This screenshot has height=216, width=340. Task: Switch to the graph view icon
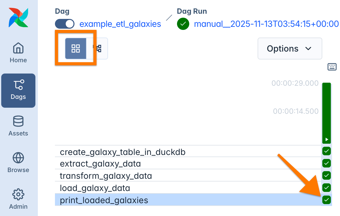(x=99, y=49)
